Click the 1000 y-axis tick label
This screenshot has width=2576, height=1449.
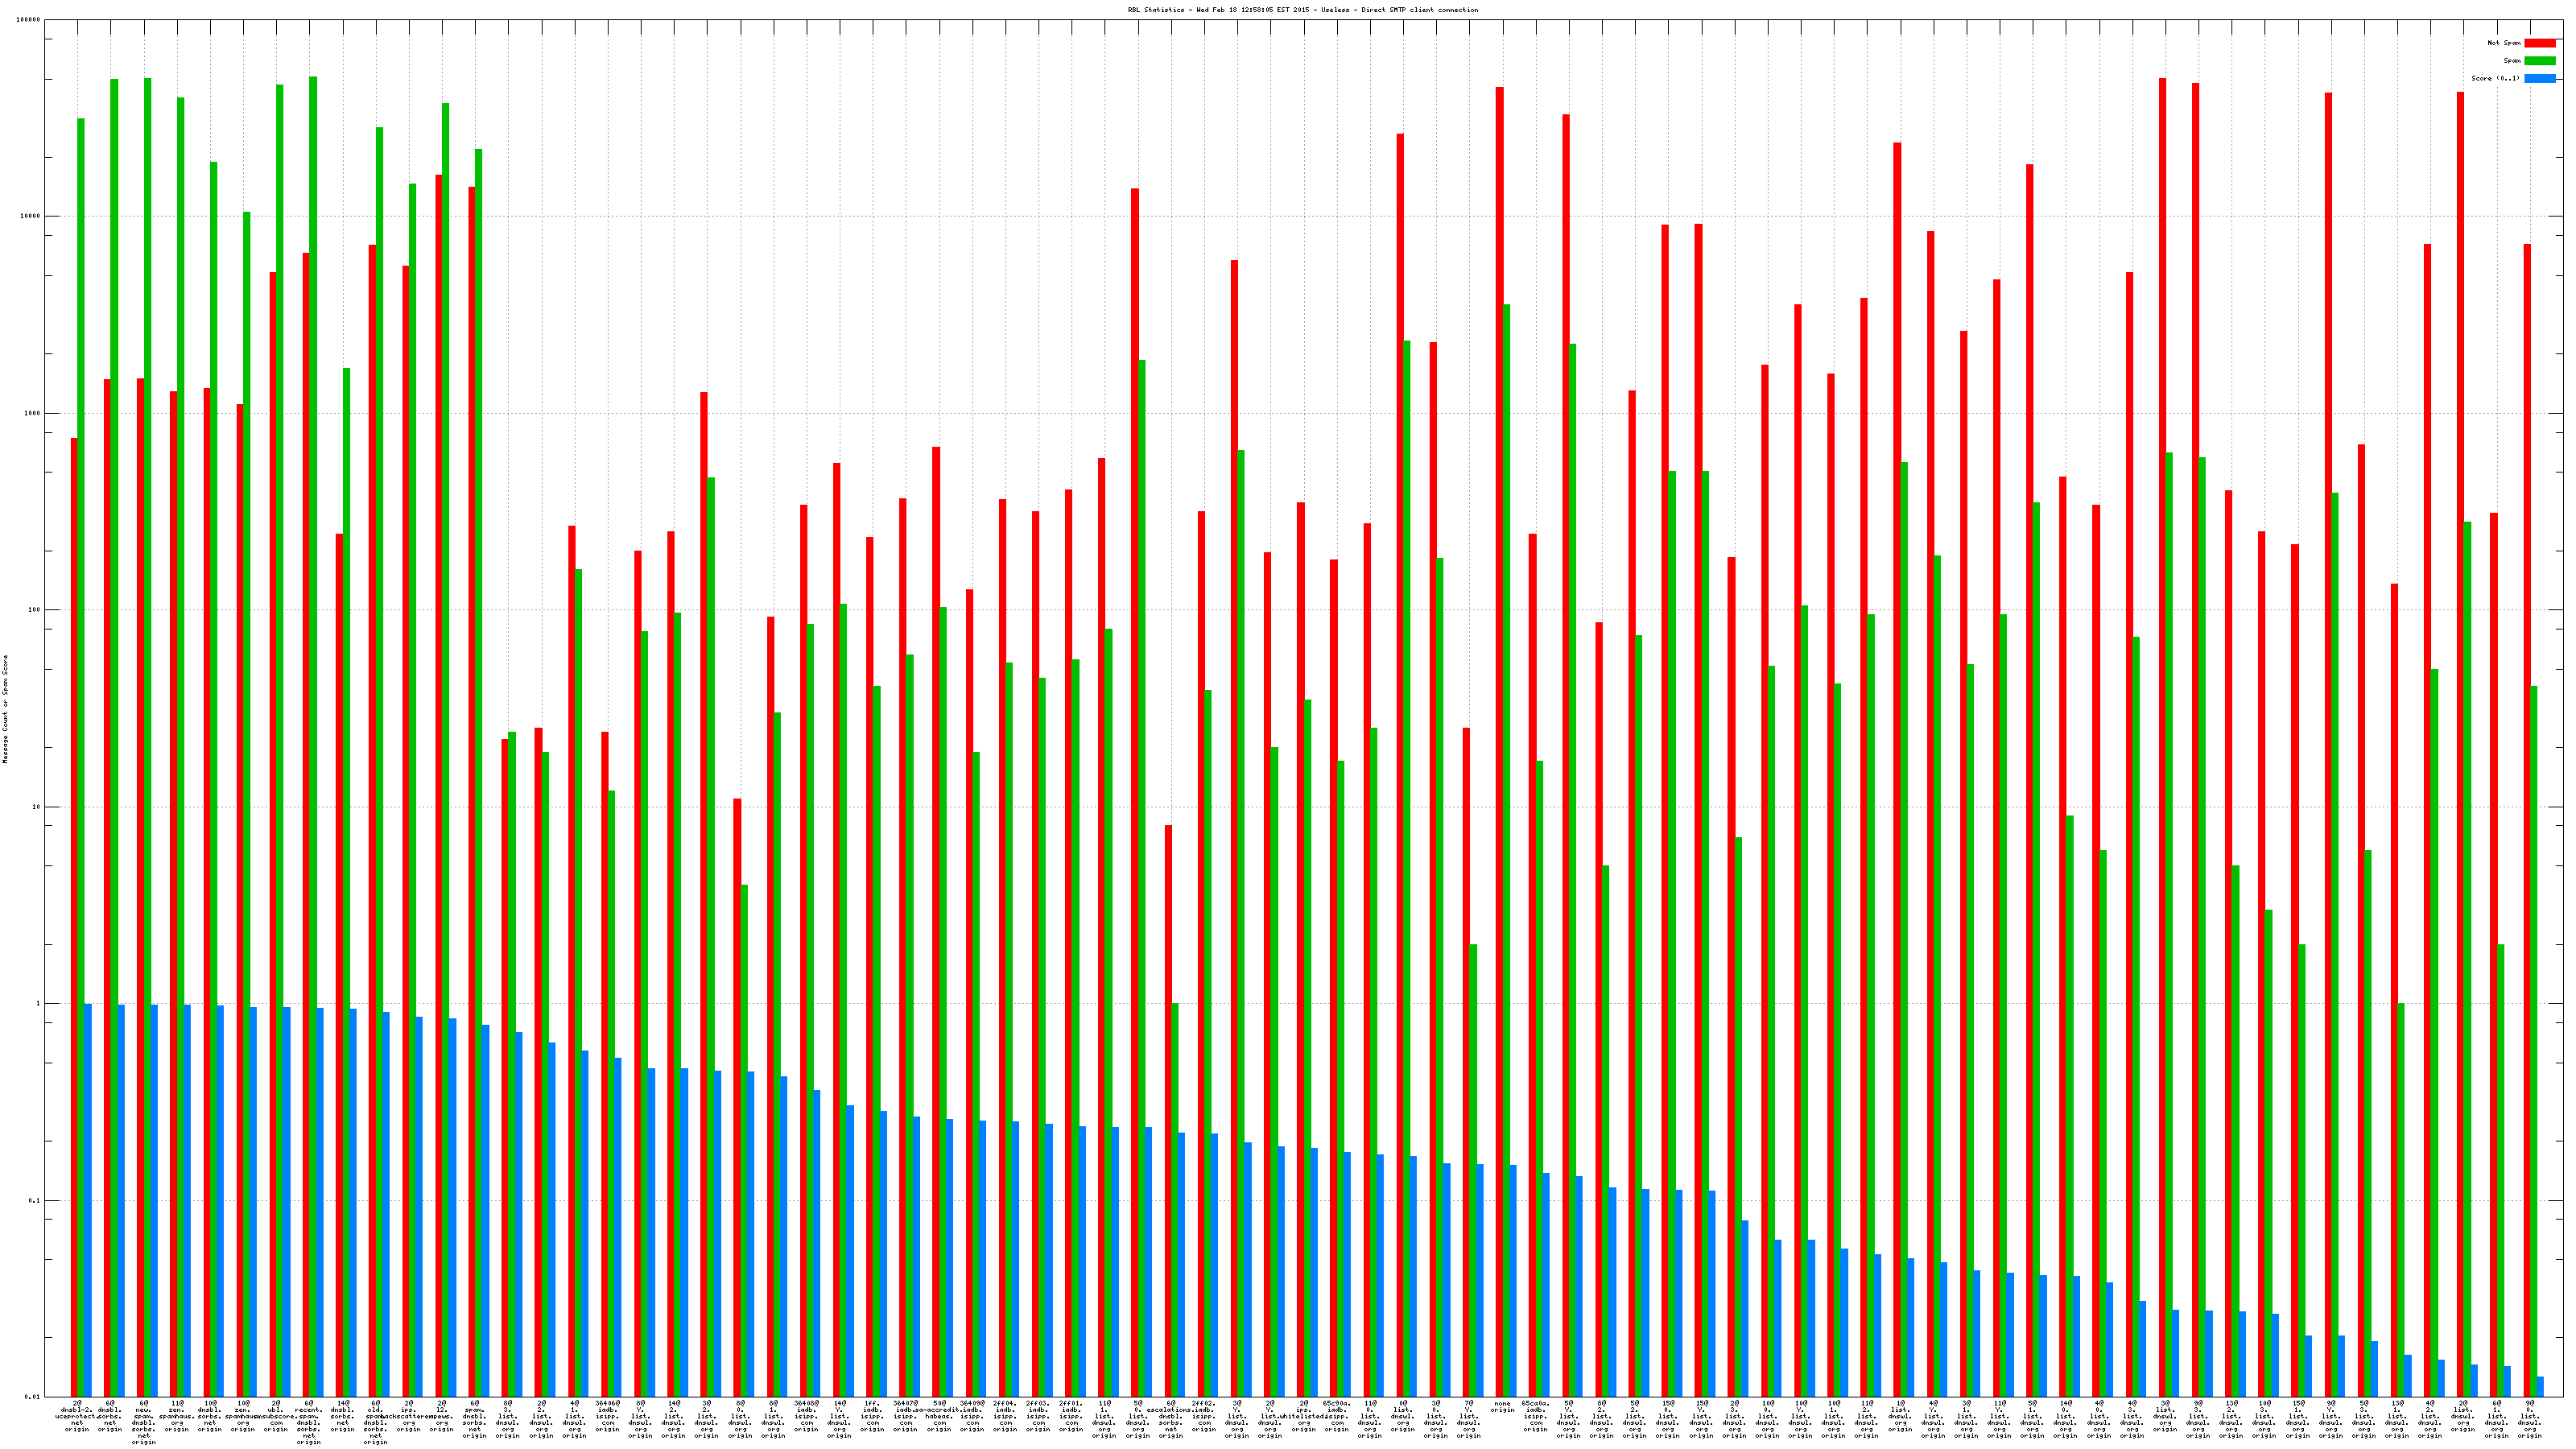click(x=33, y=414)
